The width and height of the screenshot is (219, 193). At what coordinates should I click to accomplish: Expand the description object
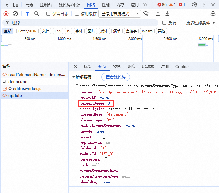[80, 109]
